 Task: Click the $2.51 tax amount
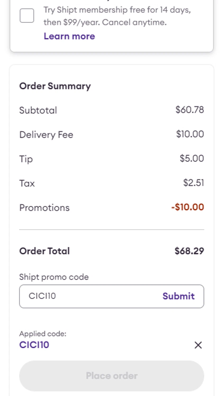pyautogui.click(x=193, y=183)
